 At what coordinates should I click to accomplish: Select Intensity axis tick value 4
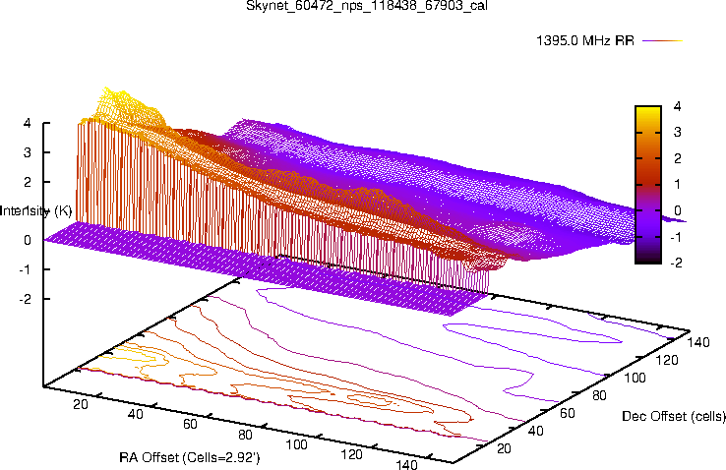[x=28, y=124]
